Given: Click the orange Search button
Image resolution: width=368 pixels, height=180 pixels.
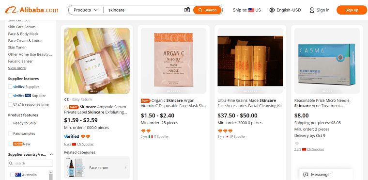Looking at the screenshot, I should 207,10.
